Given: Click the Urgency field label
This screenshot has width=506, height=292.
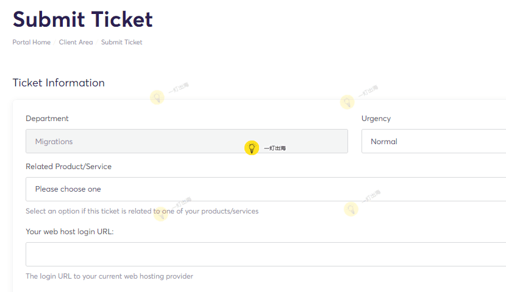Looking at the screenshot, I should [376, 119].
